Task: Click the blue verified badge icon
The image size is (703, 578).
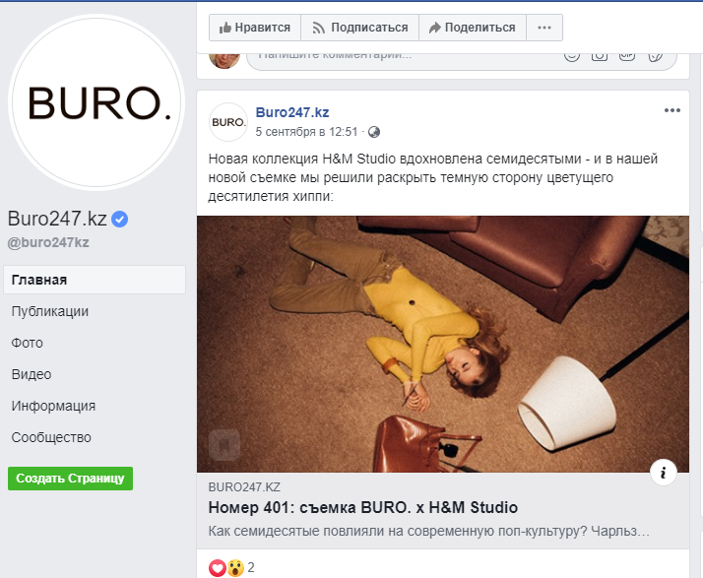Action: pos(119,220)
